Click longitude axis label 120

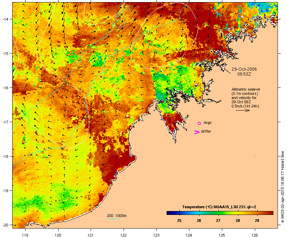click(x=58, y=235)
